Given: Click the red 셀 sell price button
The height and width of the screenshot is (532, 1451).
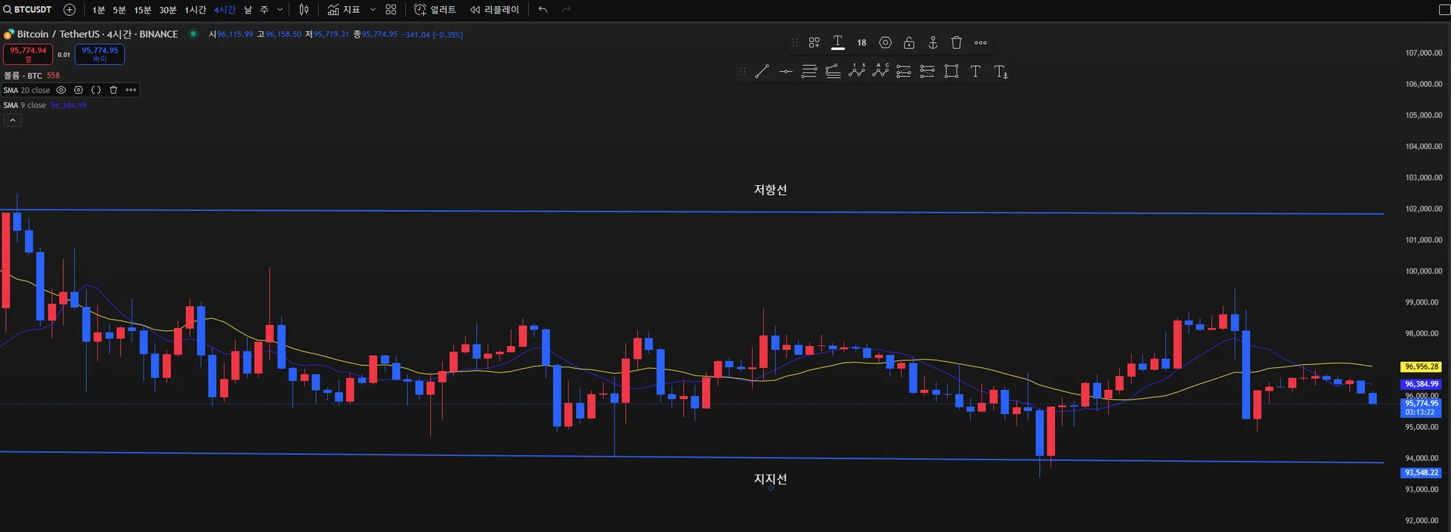Looking at the screenshot, I should (x=28, y=54).
